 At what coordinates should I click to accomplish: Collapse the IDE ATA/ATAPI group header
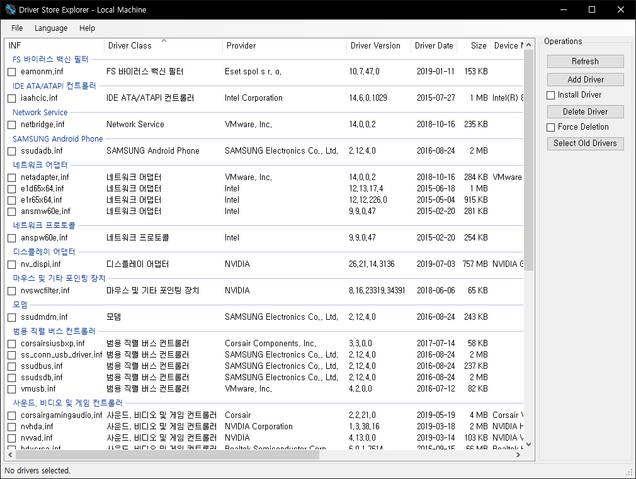point(54,86)
